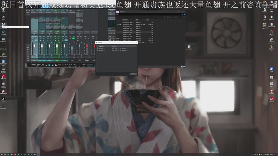Viewport: 278px width, 156px height.
Task: Mute the first mixer channel
Action: coord(33,38)
